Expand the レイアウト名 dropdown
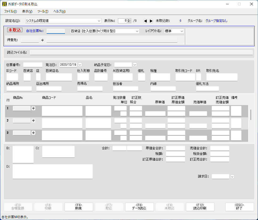Image resolution: width=258 pixels, height=220 pixels. (182, 31)
